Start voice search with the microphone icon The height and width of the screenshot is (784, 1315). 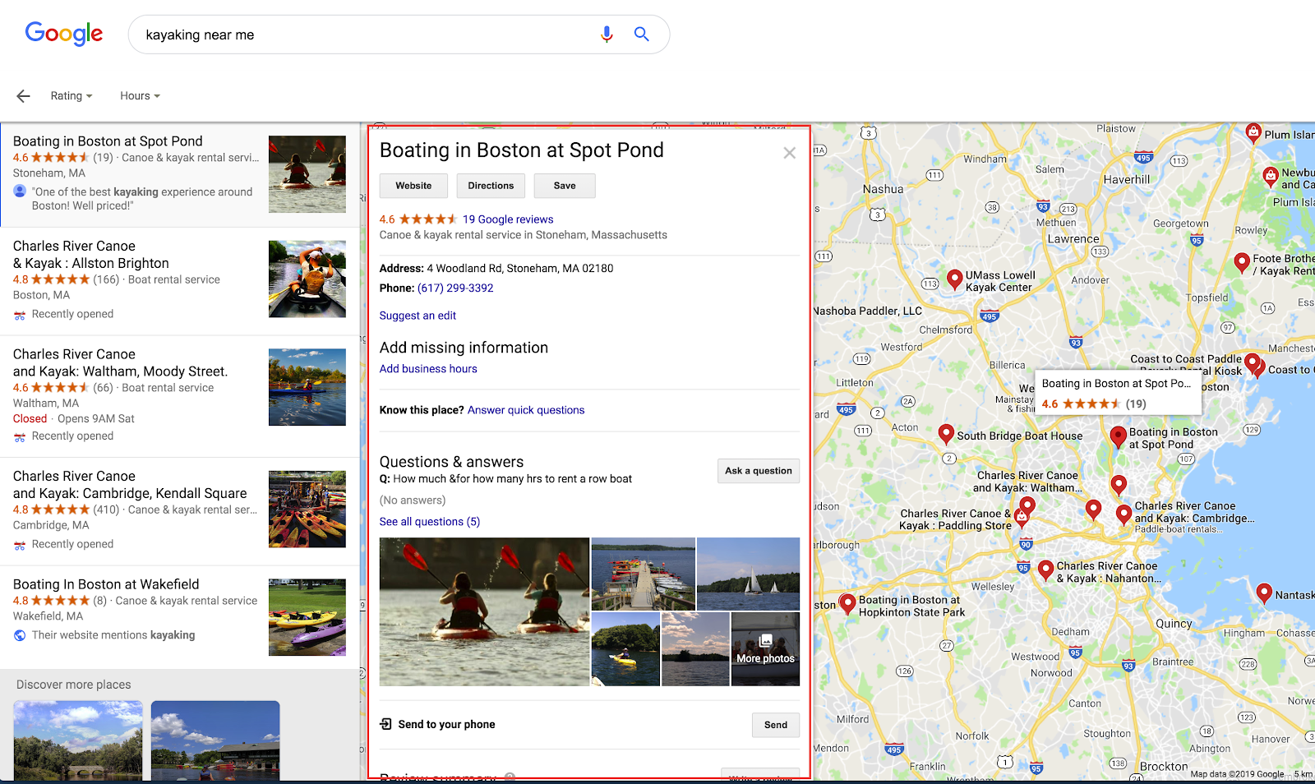607,35
